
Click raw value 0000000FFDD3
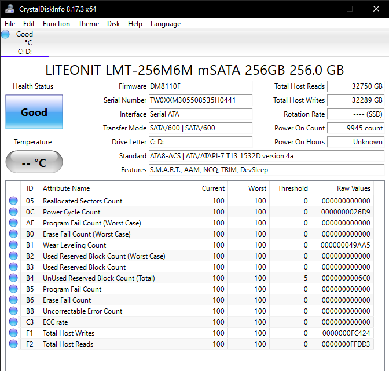[346, 344]
